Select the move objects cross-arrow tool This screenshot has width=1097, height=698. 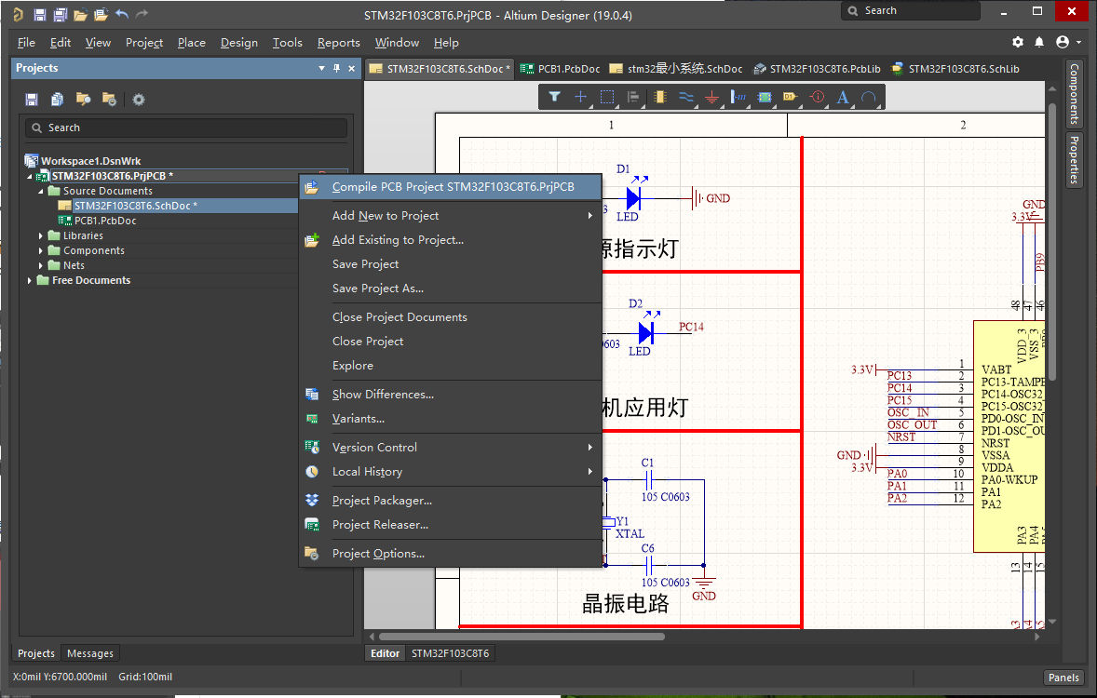(580, 97)
